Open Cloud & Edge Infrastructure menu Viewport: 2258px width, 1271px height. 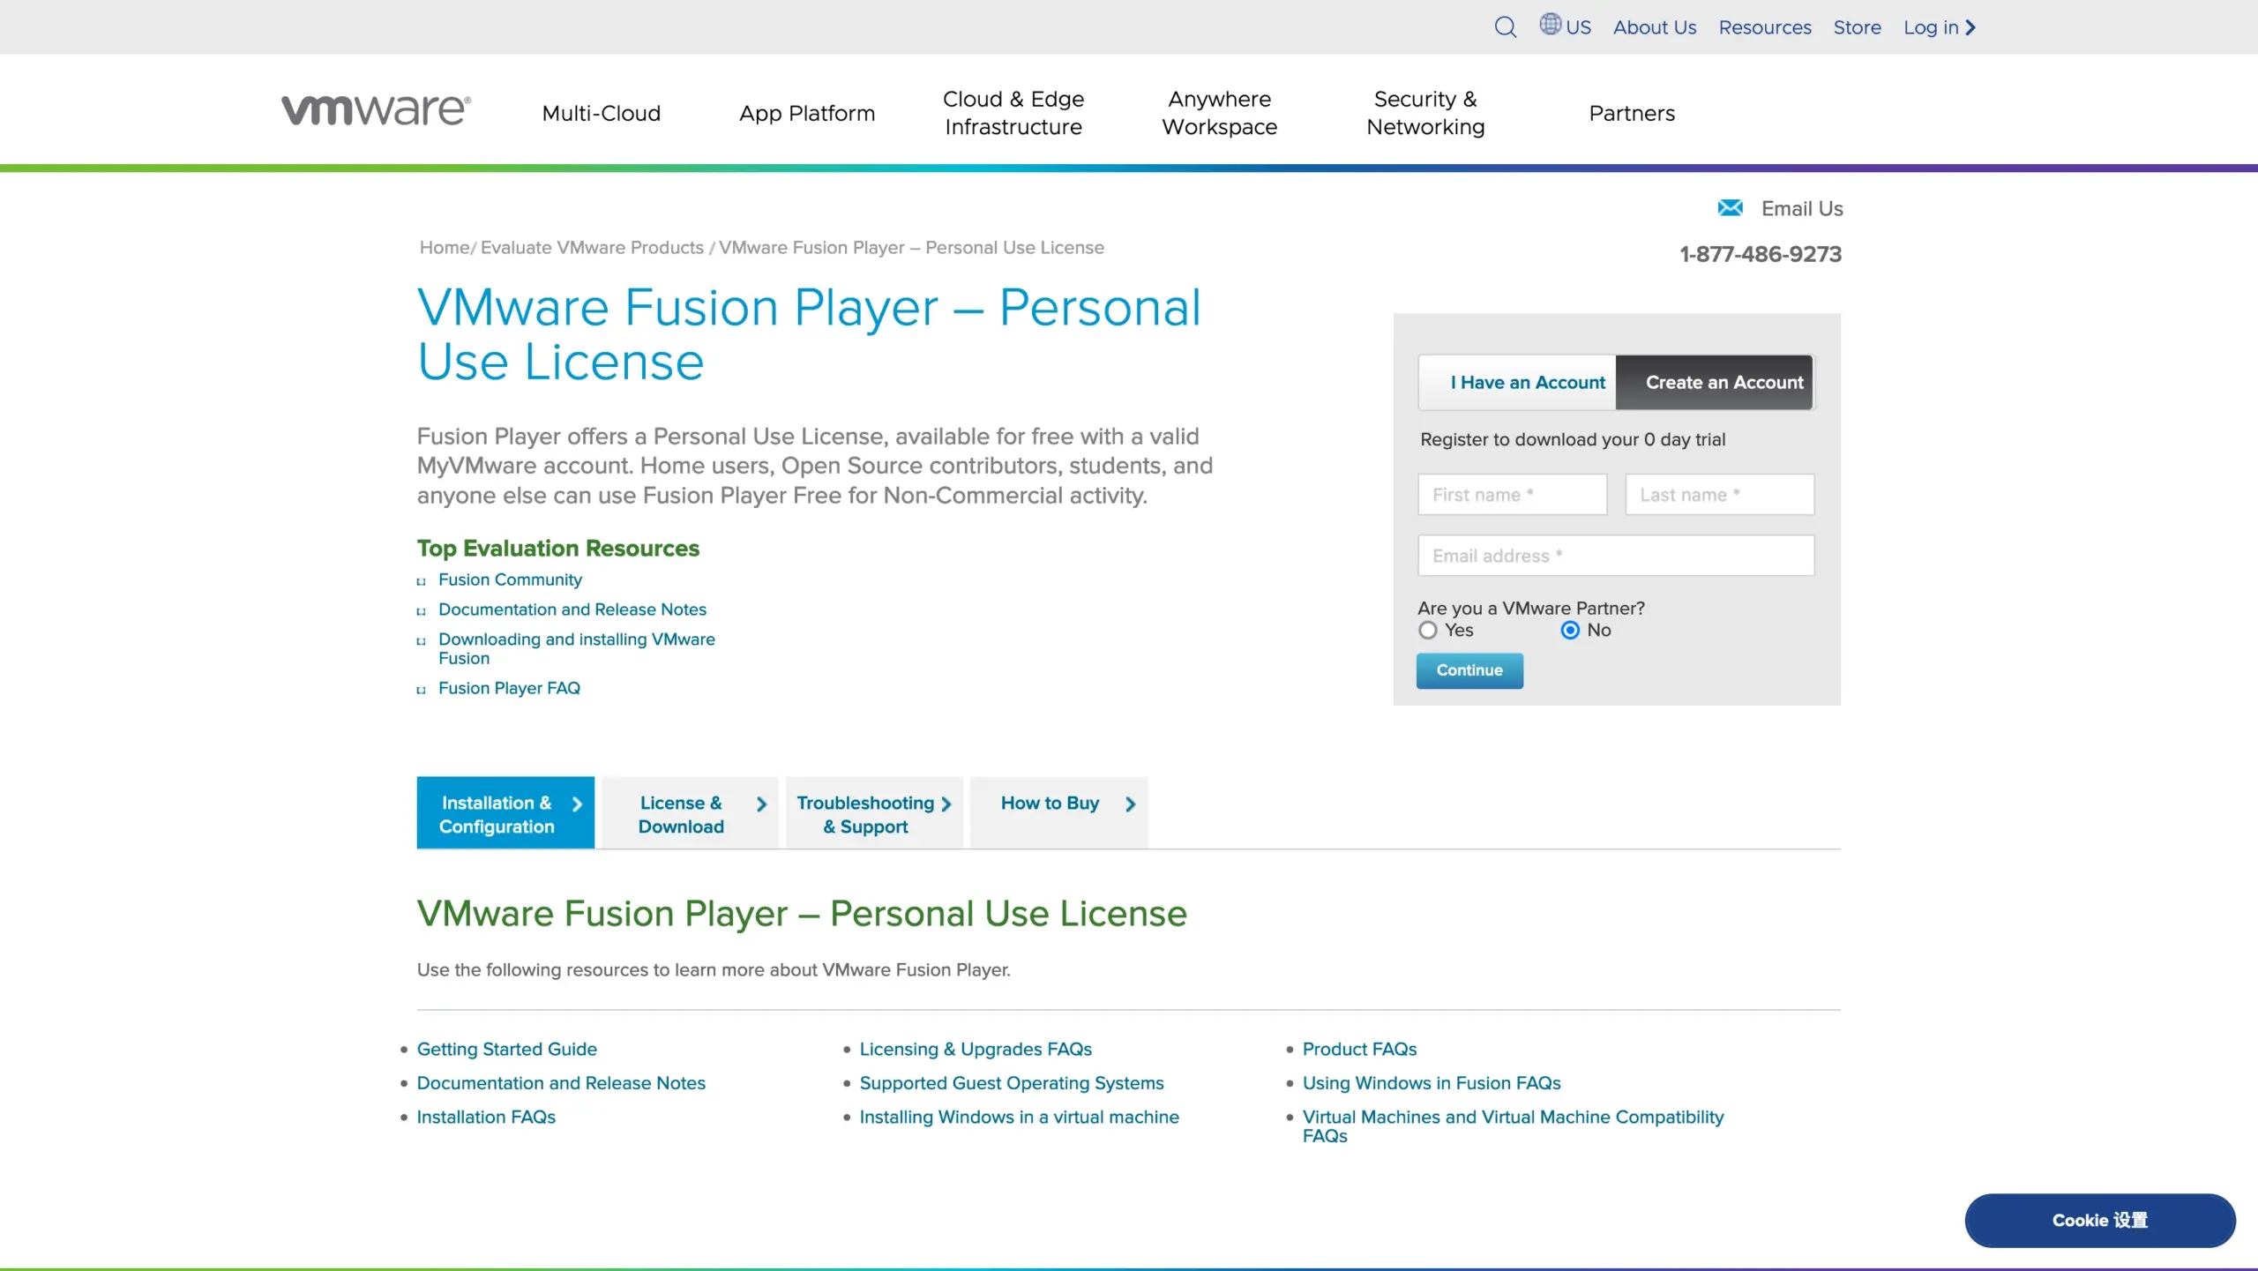[1013, 113]
